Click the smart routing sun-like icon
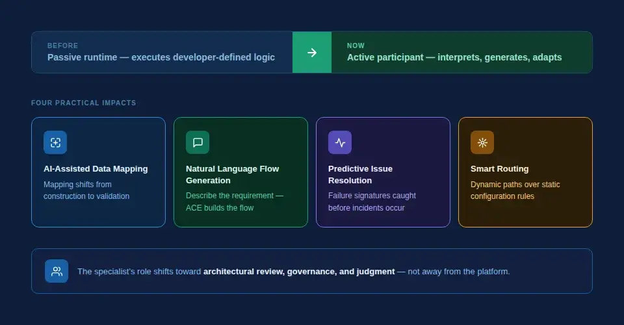This screenshot has width=624, height=325. click(x=482, y=142)
